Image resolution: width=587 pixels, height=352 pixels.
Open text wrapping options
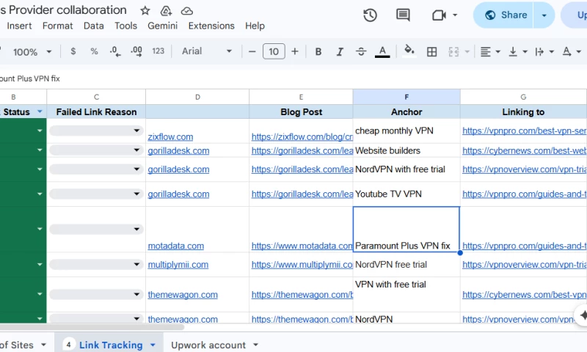click(544, 51)
